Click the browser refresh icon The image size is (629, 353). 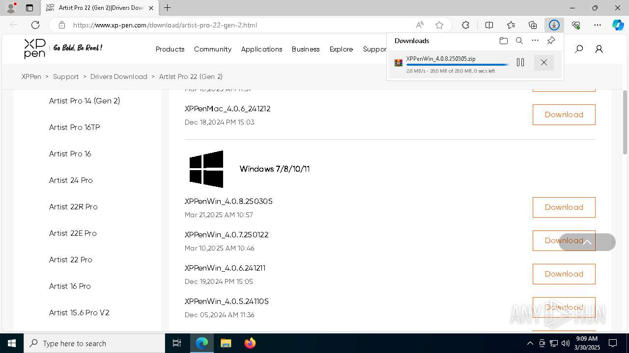(35, 25)
